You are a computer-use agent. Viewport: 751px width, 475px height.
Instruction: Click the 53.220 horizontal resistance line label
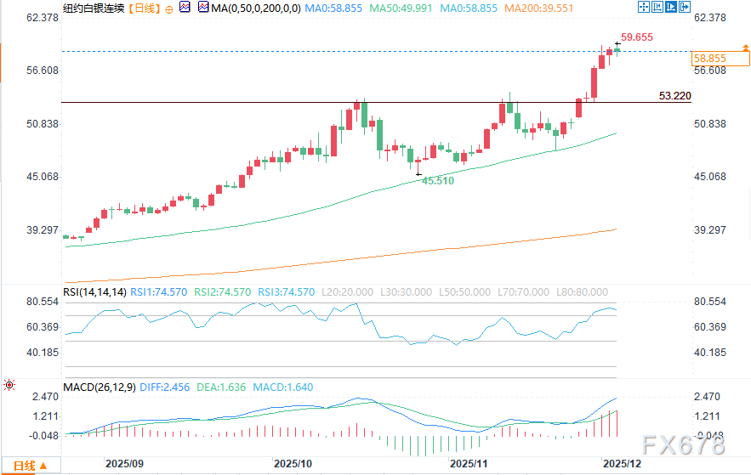click(x=674, y=95)
